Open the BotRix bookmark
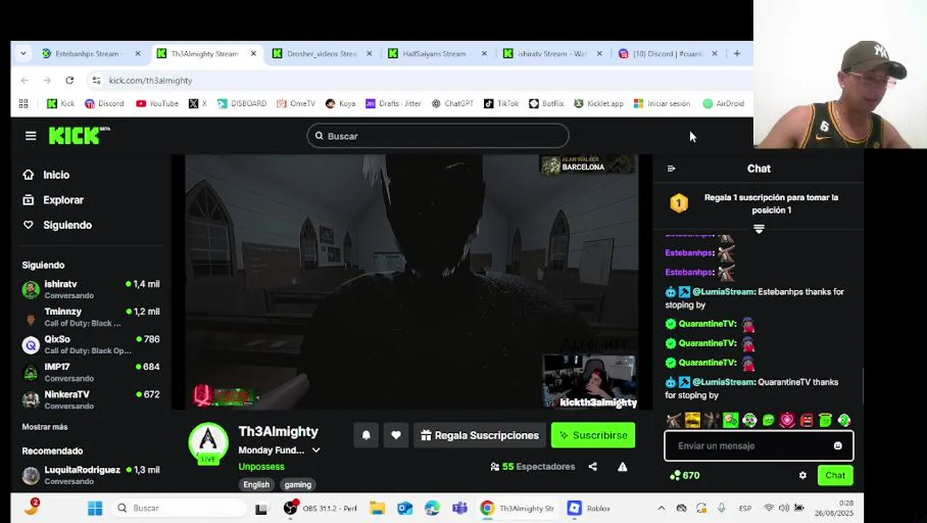This screenshot has width=927, height=523. pyautogui.click(x=546, y=104)
